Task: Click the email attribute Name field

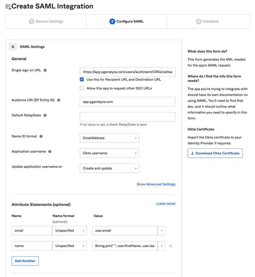Action: click(32, 231)
